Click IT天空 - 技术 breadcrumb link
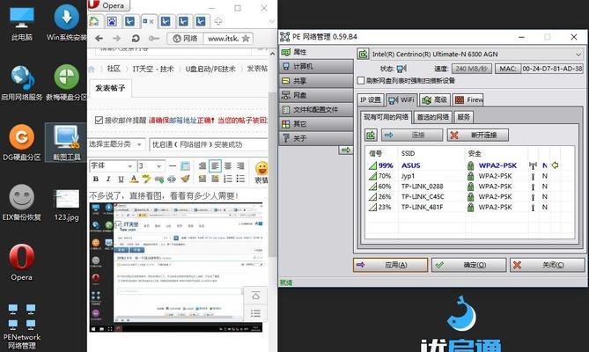The image size is (589, 352). pyautogui.click(x=153, y=69)
